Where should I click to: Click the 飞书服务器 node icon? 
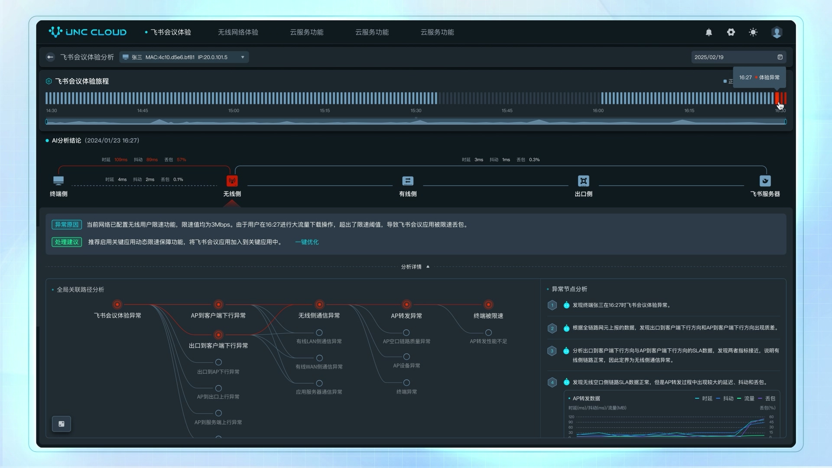765,181
